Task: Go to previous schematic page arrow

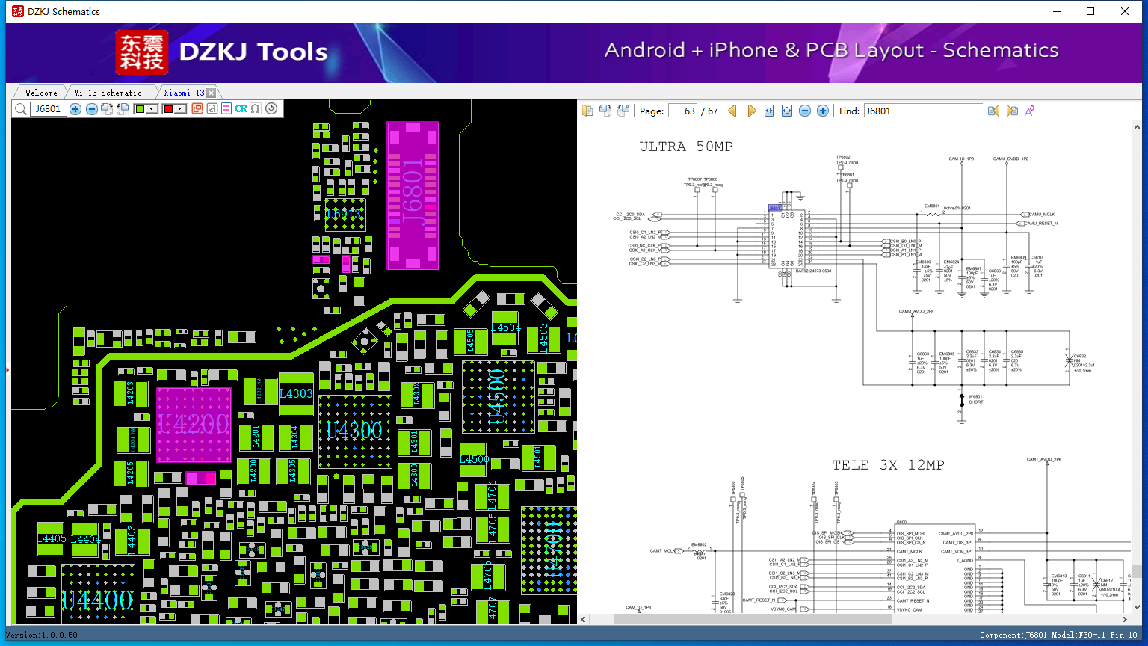Action: [732, 111]
